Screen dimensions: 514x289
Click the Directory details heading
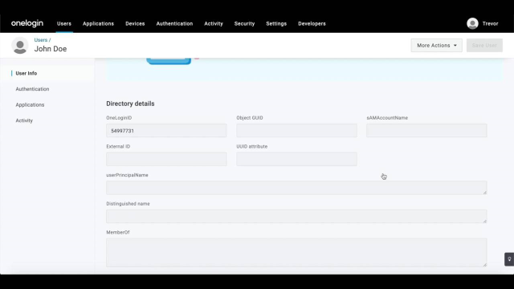click(x=130, y=104)
